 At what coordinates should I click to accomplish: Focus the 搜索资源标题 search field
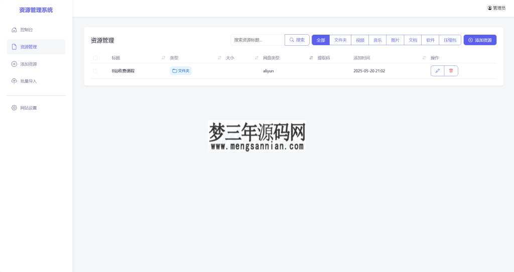[x=258, y=40]
